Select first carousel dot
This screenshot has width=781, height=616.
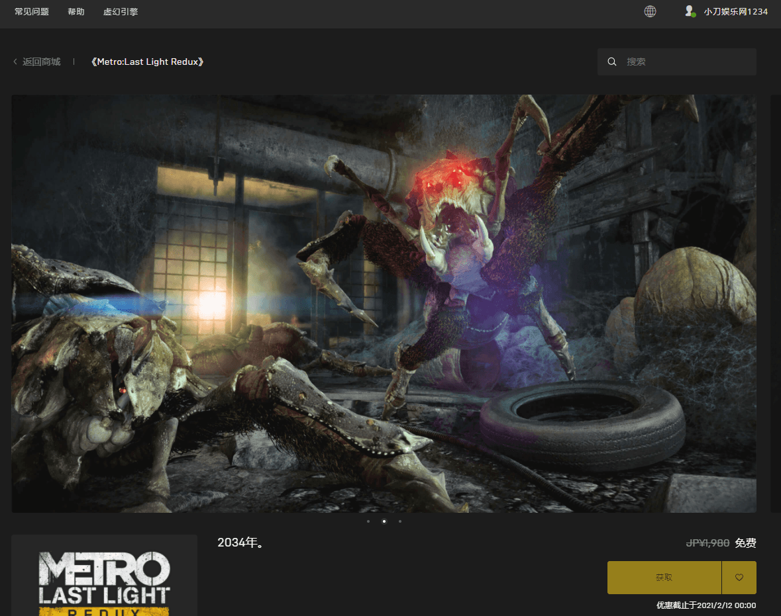(x=368, y=521)
